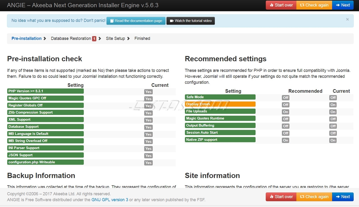Select the "MB String Overload Off" label
The width and height of the screenshot is (359, 207).
coord(45,141)
